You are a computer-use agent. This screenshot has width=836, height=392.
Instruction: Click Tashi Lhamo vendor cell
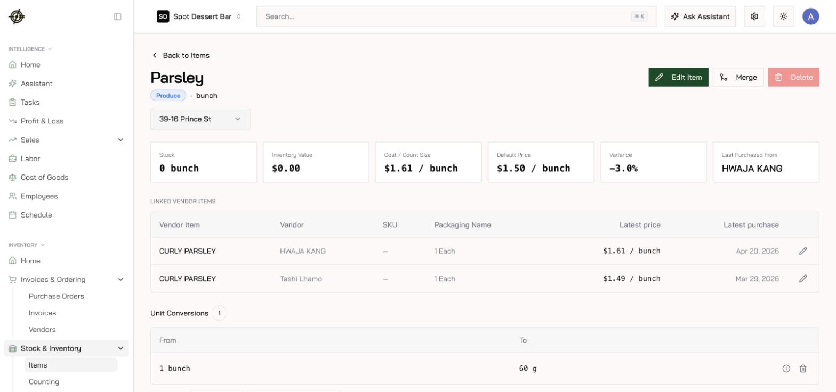[x=301, y=279]
